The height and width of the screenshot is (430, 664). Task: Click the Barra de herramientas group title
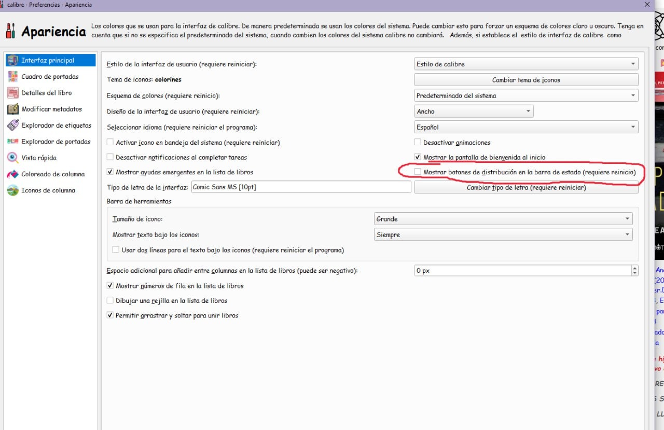[139, 201]
